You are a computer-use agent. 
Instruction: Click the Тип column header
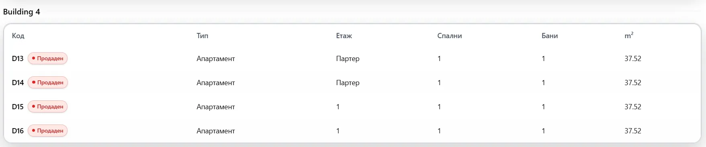[202, 36]
